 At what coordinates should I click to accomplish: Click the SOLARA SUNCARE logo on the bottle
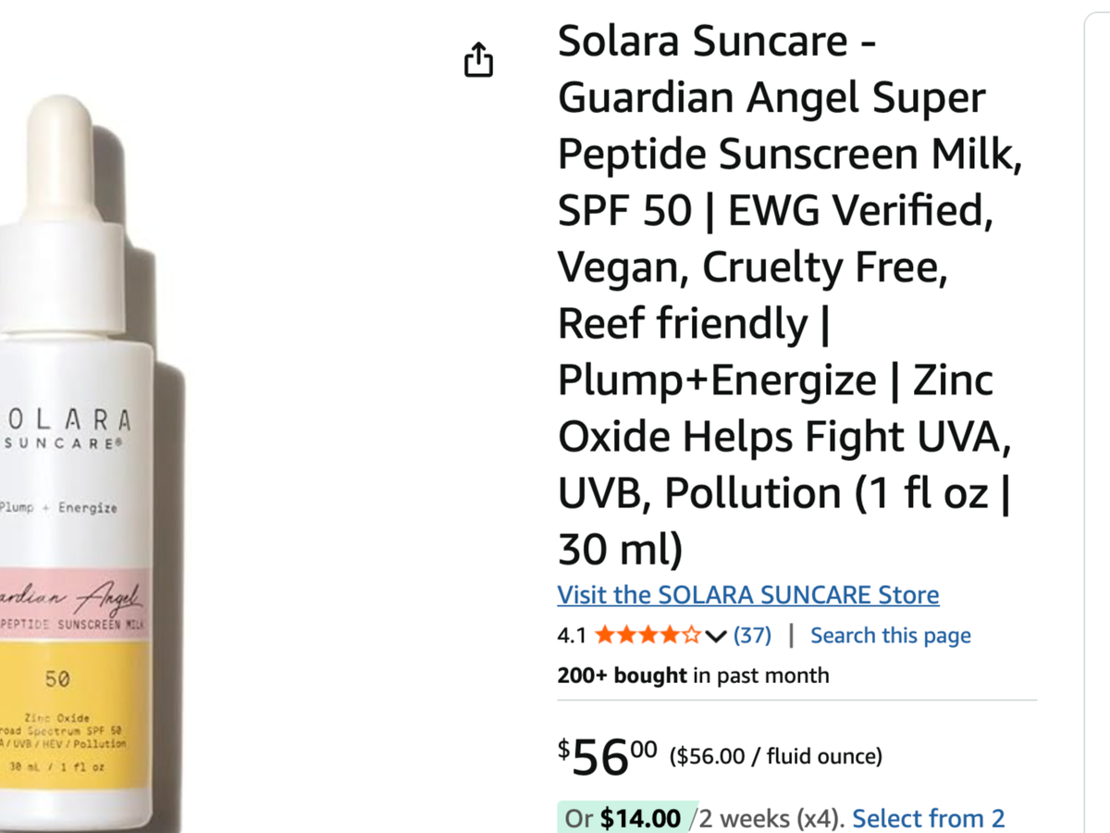[x=67, y=430]
